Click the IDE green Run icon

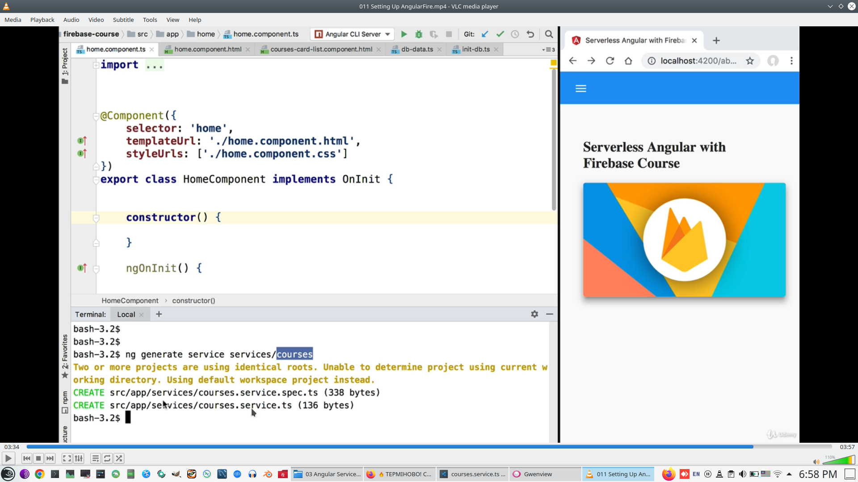pos(404,34)
